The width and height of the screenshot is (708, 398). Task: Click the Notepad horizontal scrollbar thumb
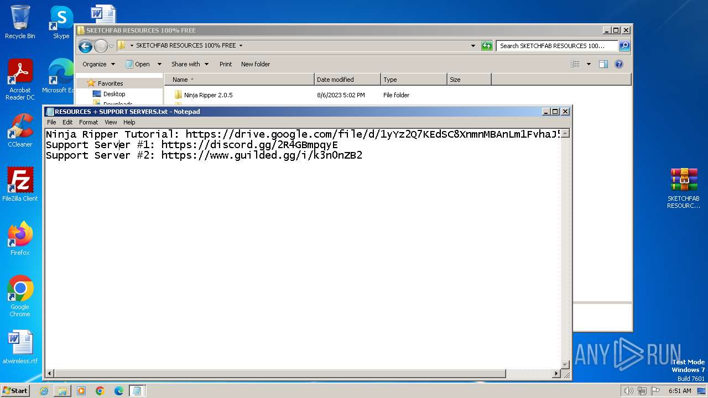coord(280,374)
